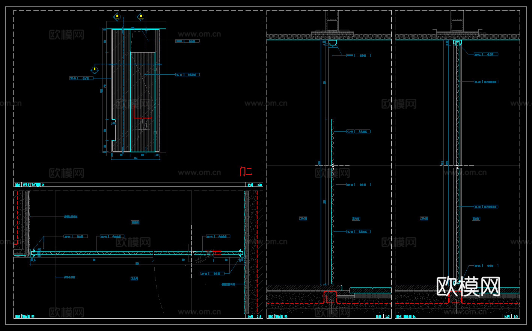Image resolution: width=532 pixels, height=331 pixels.
Task: Click the right room label in section drawing 04
Action: pos(476,218)
